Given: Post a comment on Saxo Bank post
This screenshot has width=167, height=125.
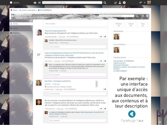Looking at the screenshot, I should (78, 94).
